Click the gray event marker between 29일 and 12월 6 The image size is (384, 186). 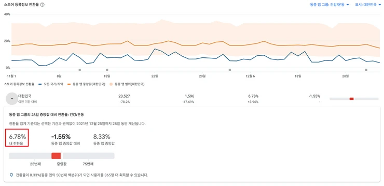[x=230, y=70]
